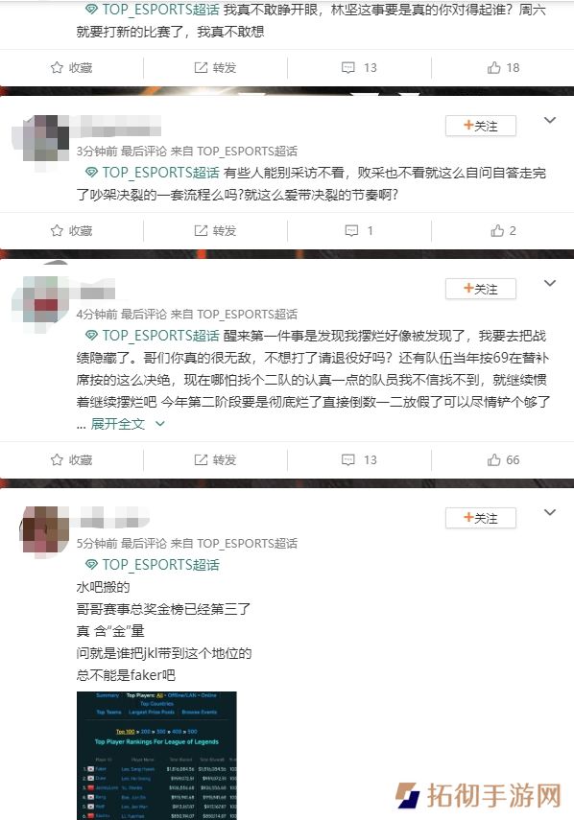Repost the 3分钟前 post via 转发
574x820 pixels.
click(x=215, y=230)
